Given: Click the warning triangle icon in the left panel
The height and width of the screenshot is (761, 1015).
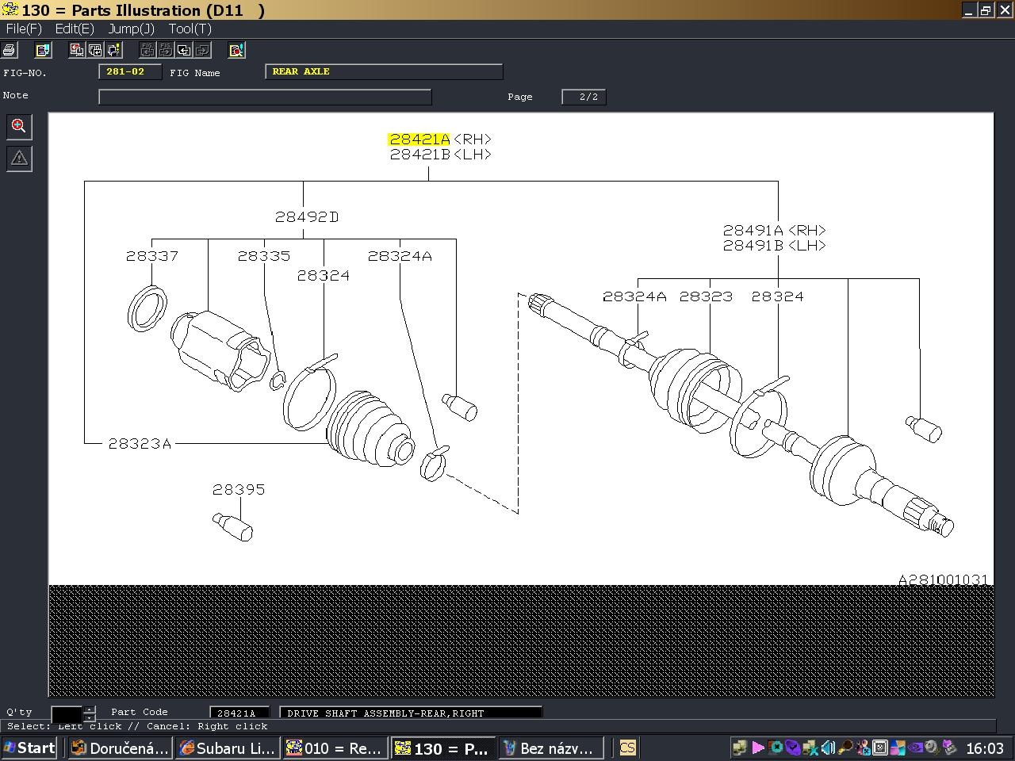Looking at the screenshot, I should pyautogui.click(x=19, y=159).
